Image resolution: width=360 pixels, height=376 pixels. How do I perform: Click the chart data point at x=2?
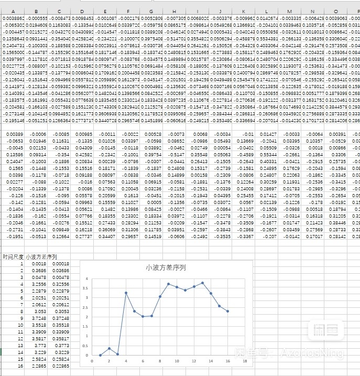[x=109, y=348]
